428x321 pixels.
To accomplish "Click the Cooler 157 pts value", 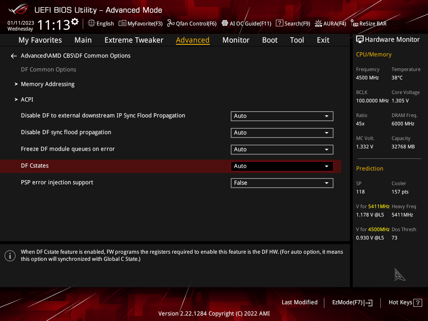I will coord(400,192).
